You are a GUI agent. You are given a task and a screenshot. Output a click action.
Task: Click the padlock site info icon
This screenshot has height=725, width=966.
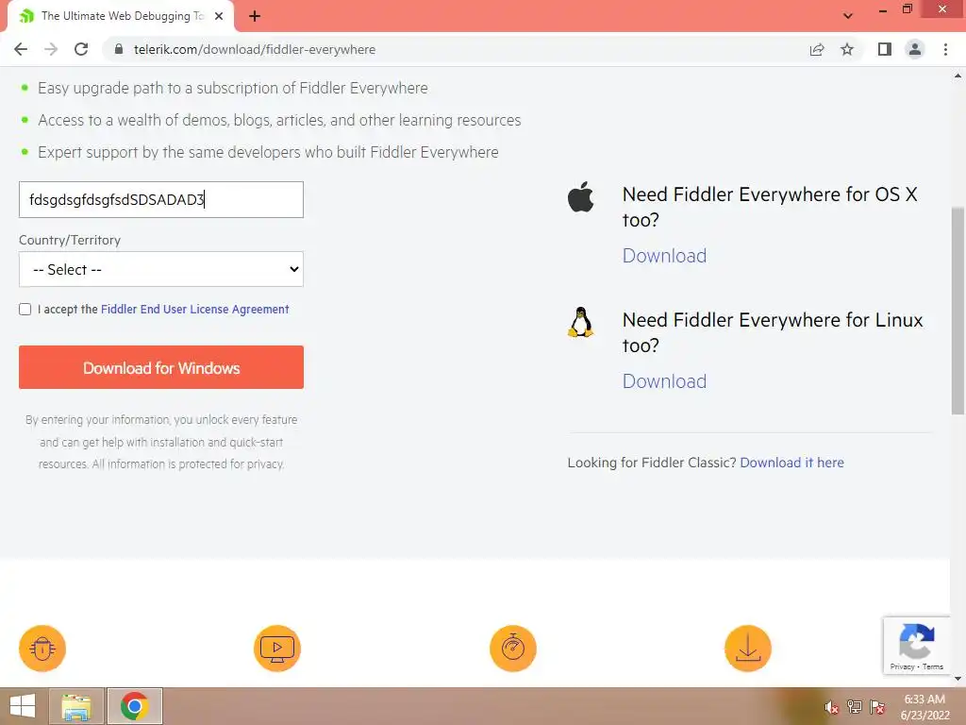119,49
